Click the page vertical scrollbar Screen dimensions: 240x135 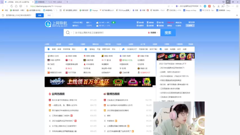click(239, 52)
